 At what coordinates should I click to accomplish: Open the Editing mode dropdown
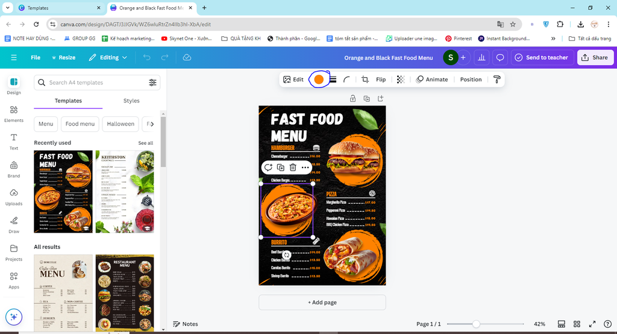coord(108,57)
